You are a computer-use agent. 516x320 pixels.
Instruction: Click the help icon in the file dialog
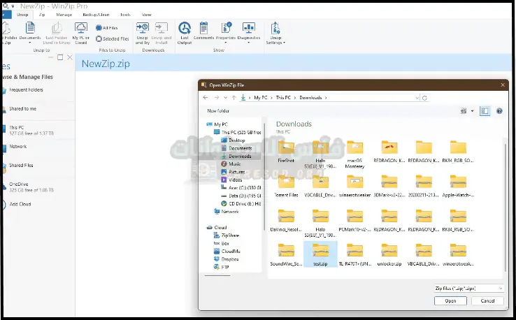[499, 110]
